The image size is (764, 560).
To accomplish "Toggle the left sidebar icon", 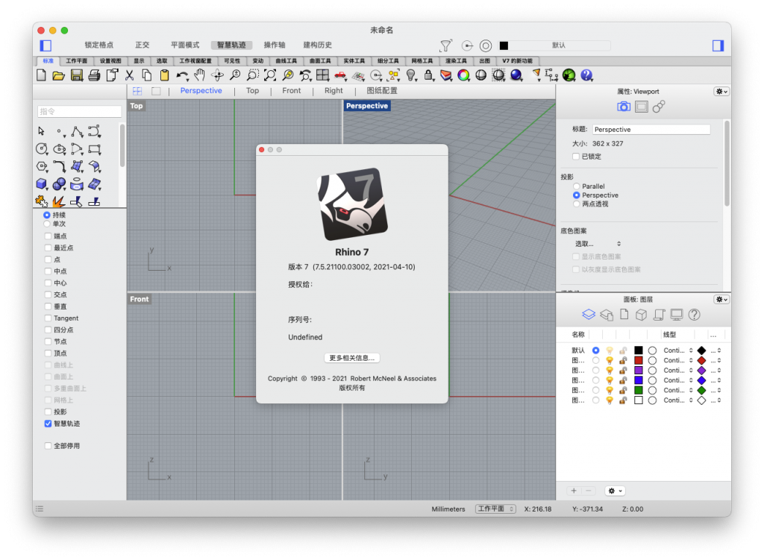I will point(46,45).
